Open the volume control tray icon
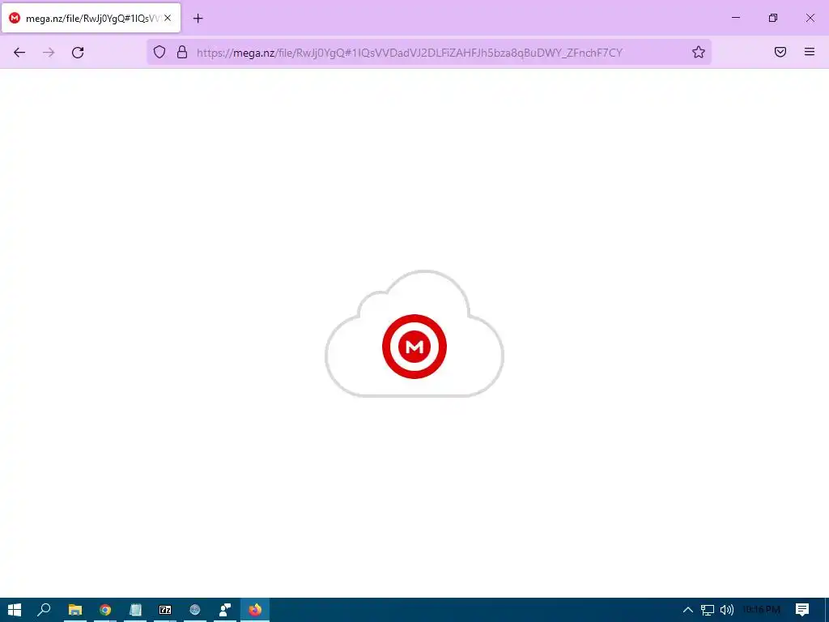This screenshot has width=829, height=622. click(x=727, y=610)
